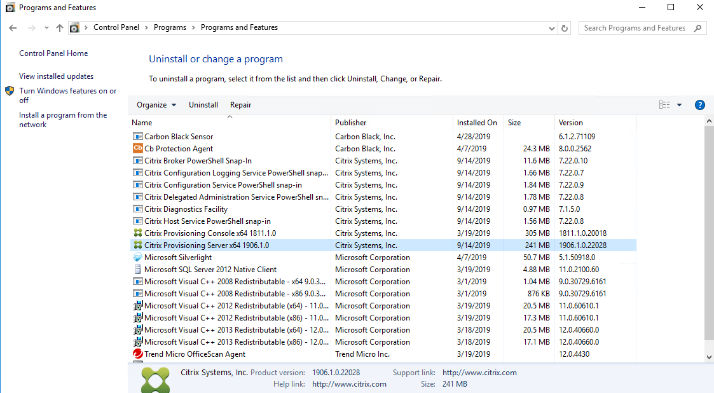
Task: Click the Citrix Provisioning Console x64 icon
Action: (x=137, y=233)
